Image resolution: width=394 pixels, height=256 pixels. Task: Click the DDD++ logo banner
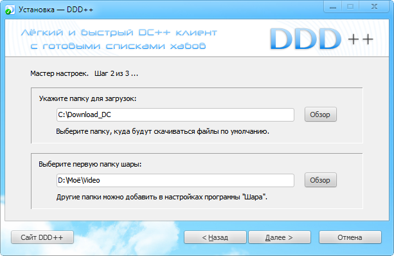321,39
